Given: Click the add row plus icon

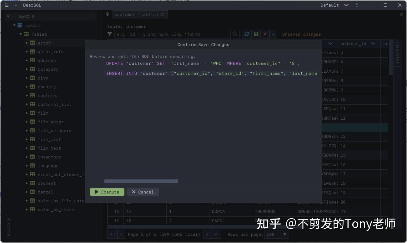Looking at the screenshot, I should pos(273,34).
